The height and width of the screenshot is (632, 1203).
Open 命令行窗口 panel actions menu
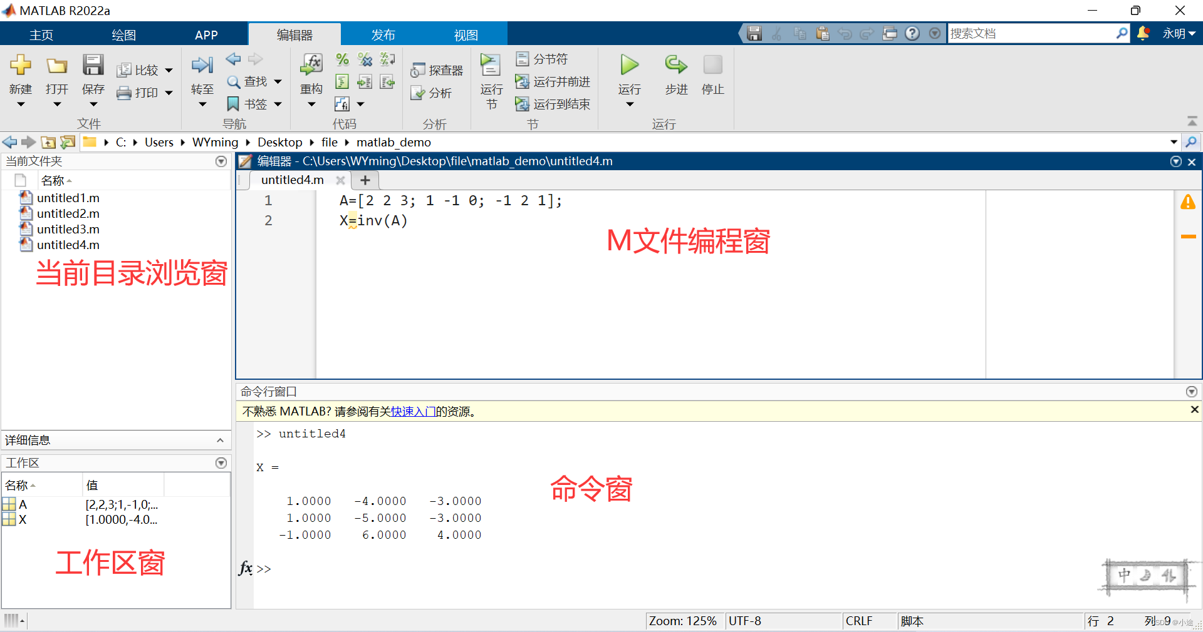(x=1191, y=392)
